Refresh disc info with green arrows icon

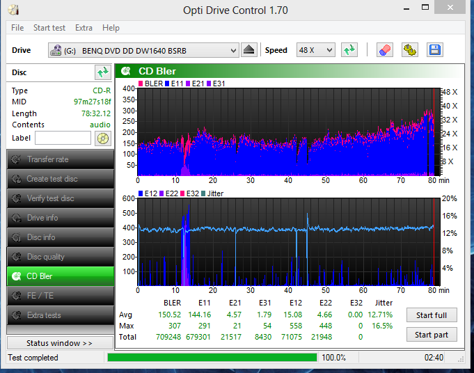point(103,72)
